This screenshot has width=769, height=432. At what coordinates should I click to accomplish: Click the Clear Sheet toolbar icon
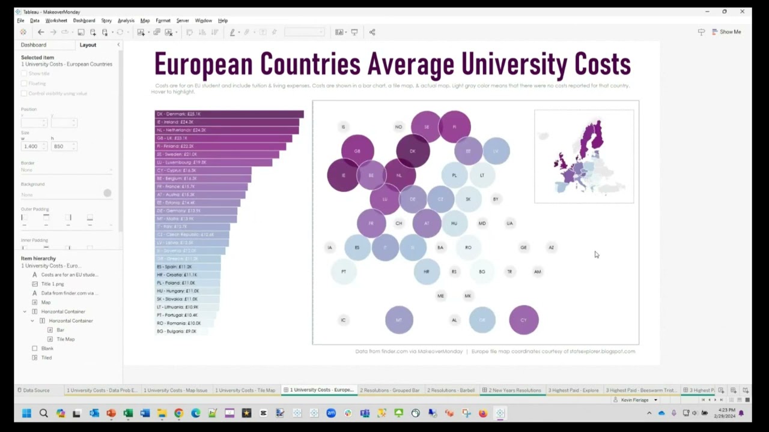pos(169,32)
